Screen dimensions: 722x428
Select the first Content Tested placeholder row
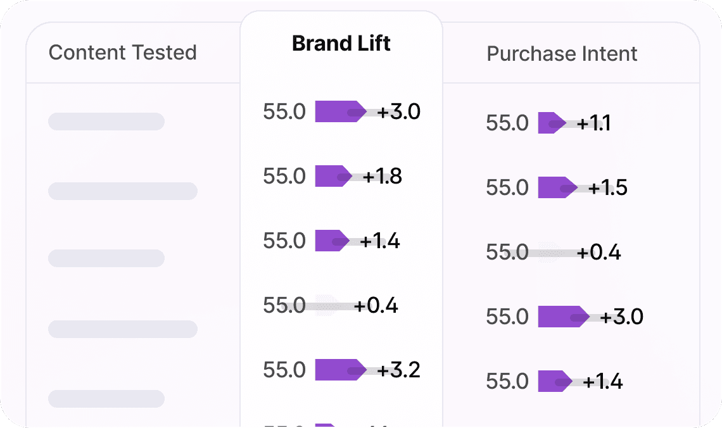[106, 122]
